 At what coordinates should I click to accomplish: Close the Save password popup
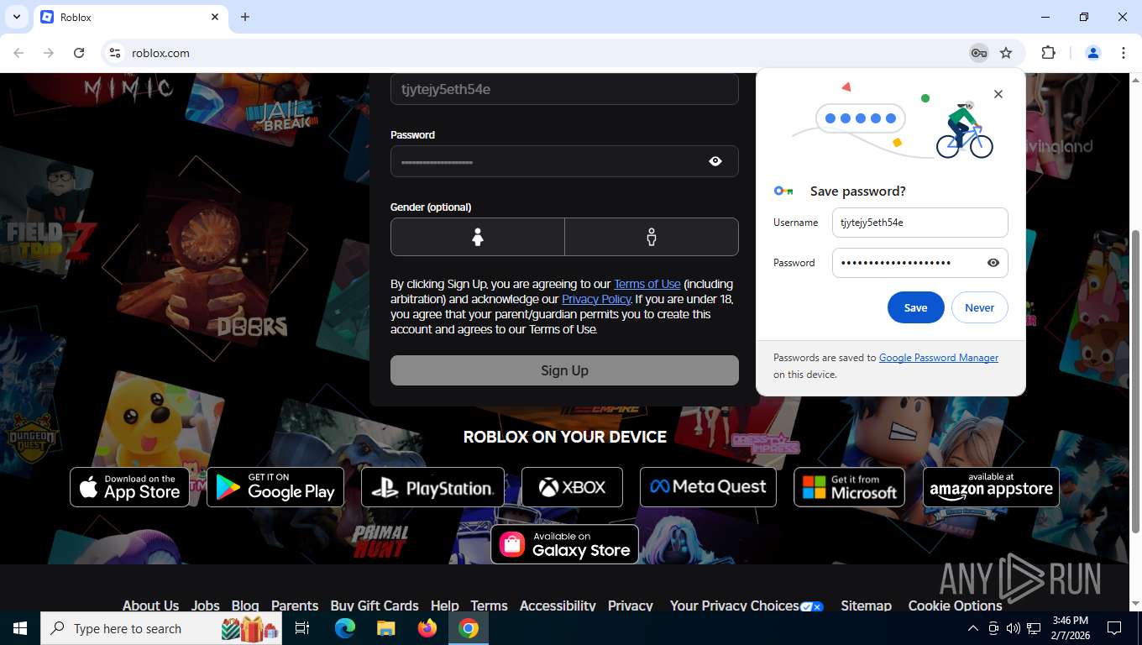[x=998, y=94]
